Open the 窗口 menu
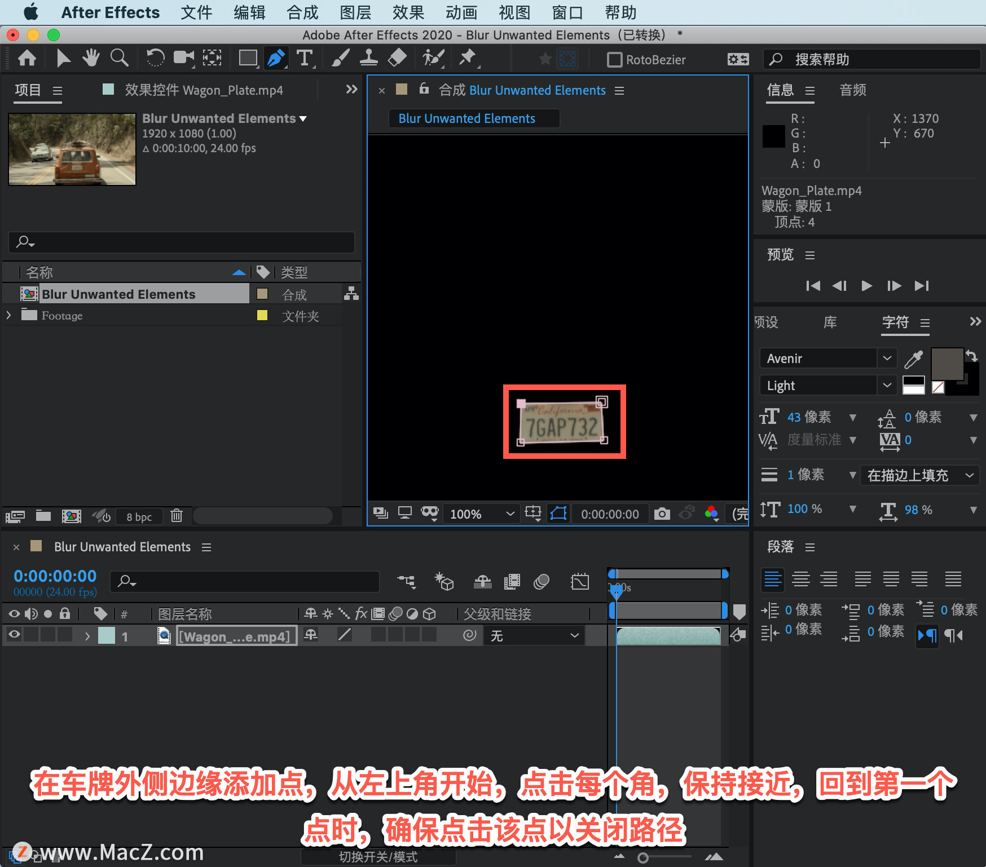 [x=567, y=12]
